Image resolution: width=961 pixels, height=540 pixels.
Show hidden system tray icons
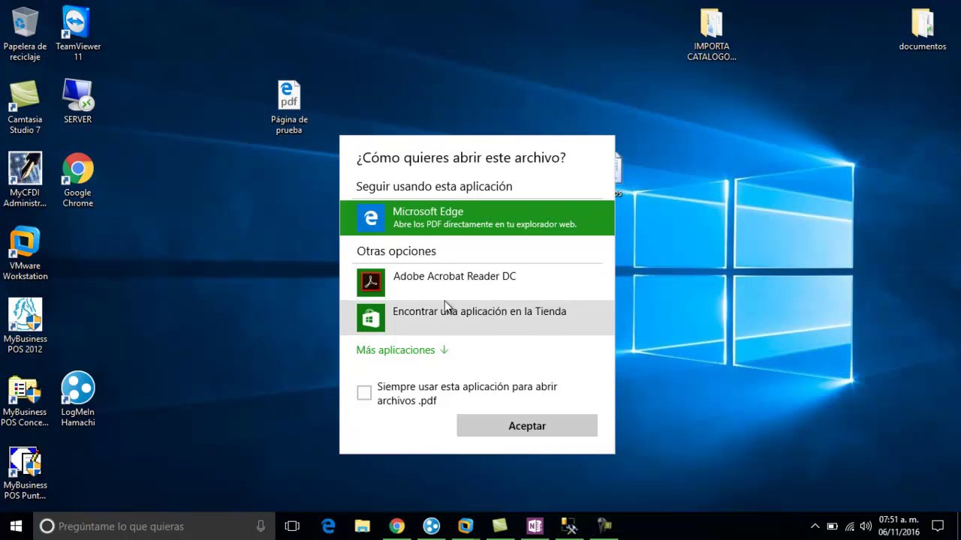pos(815,526)
